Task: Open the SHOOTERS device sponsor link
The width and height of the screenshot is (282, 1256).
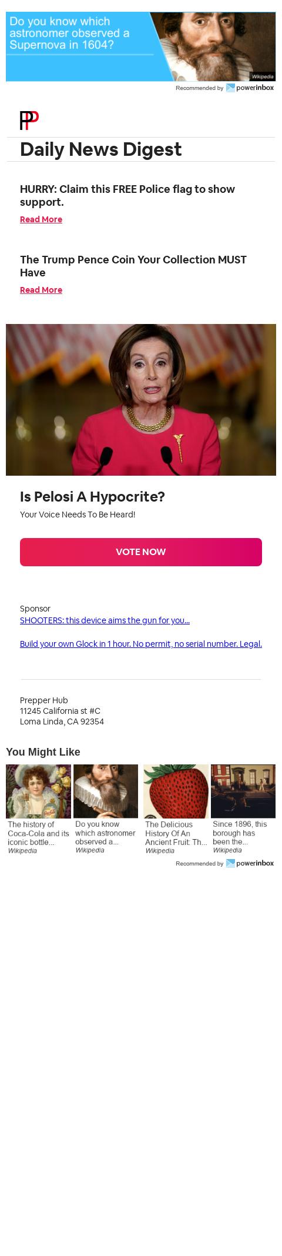Action: tap(105, 620)
